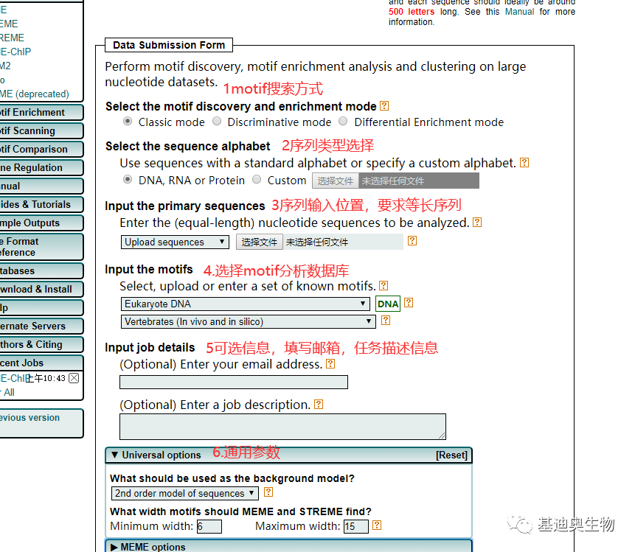Click the green DNA alphabet badge
Image resolution: width=635 pixels, height=552 pixels.
click(x=388, y=304)
